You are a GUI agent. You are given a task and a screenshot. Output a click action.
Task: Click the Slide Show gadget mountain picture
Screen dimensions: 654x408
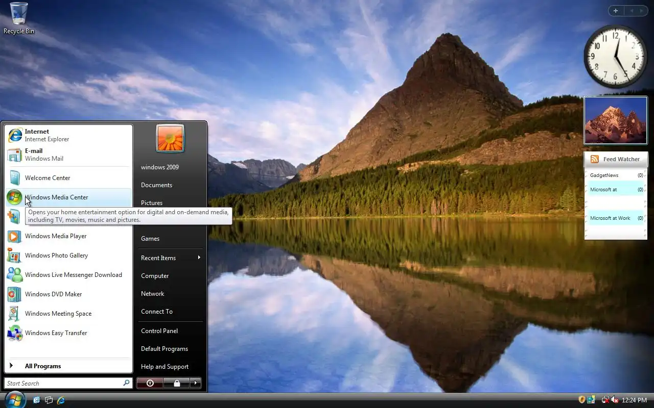pos(616,120)
